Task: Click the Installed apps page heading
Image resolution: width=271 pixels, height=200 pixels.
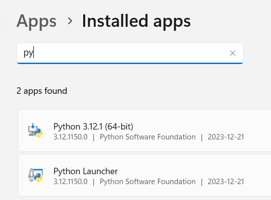Action: (136, 21)
